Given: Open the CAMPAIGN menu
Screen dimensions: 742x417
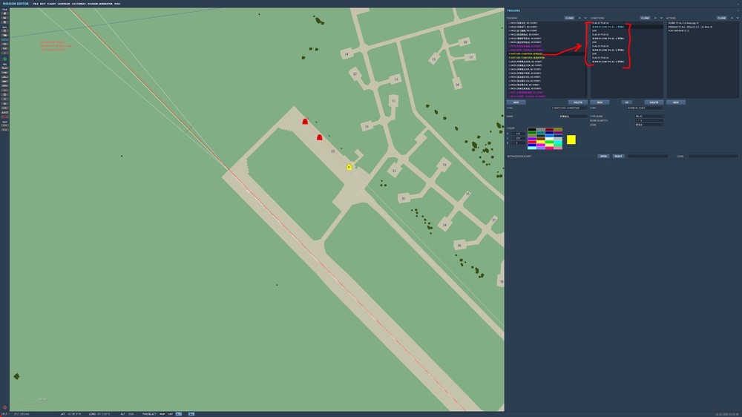Looking at the screenshot, I should click(64, 4).
